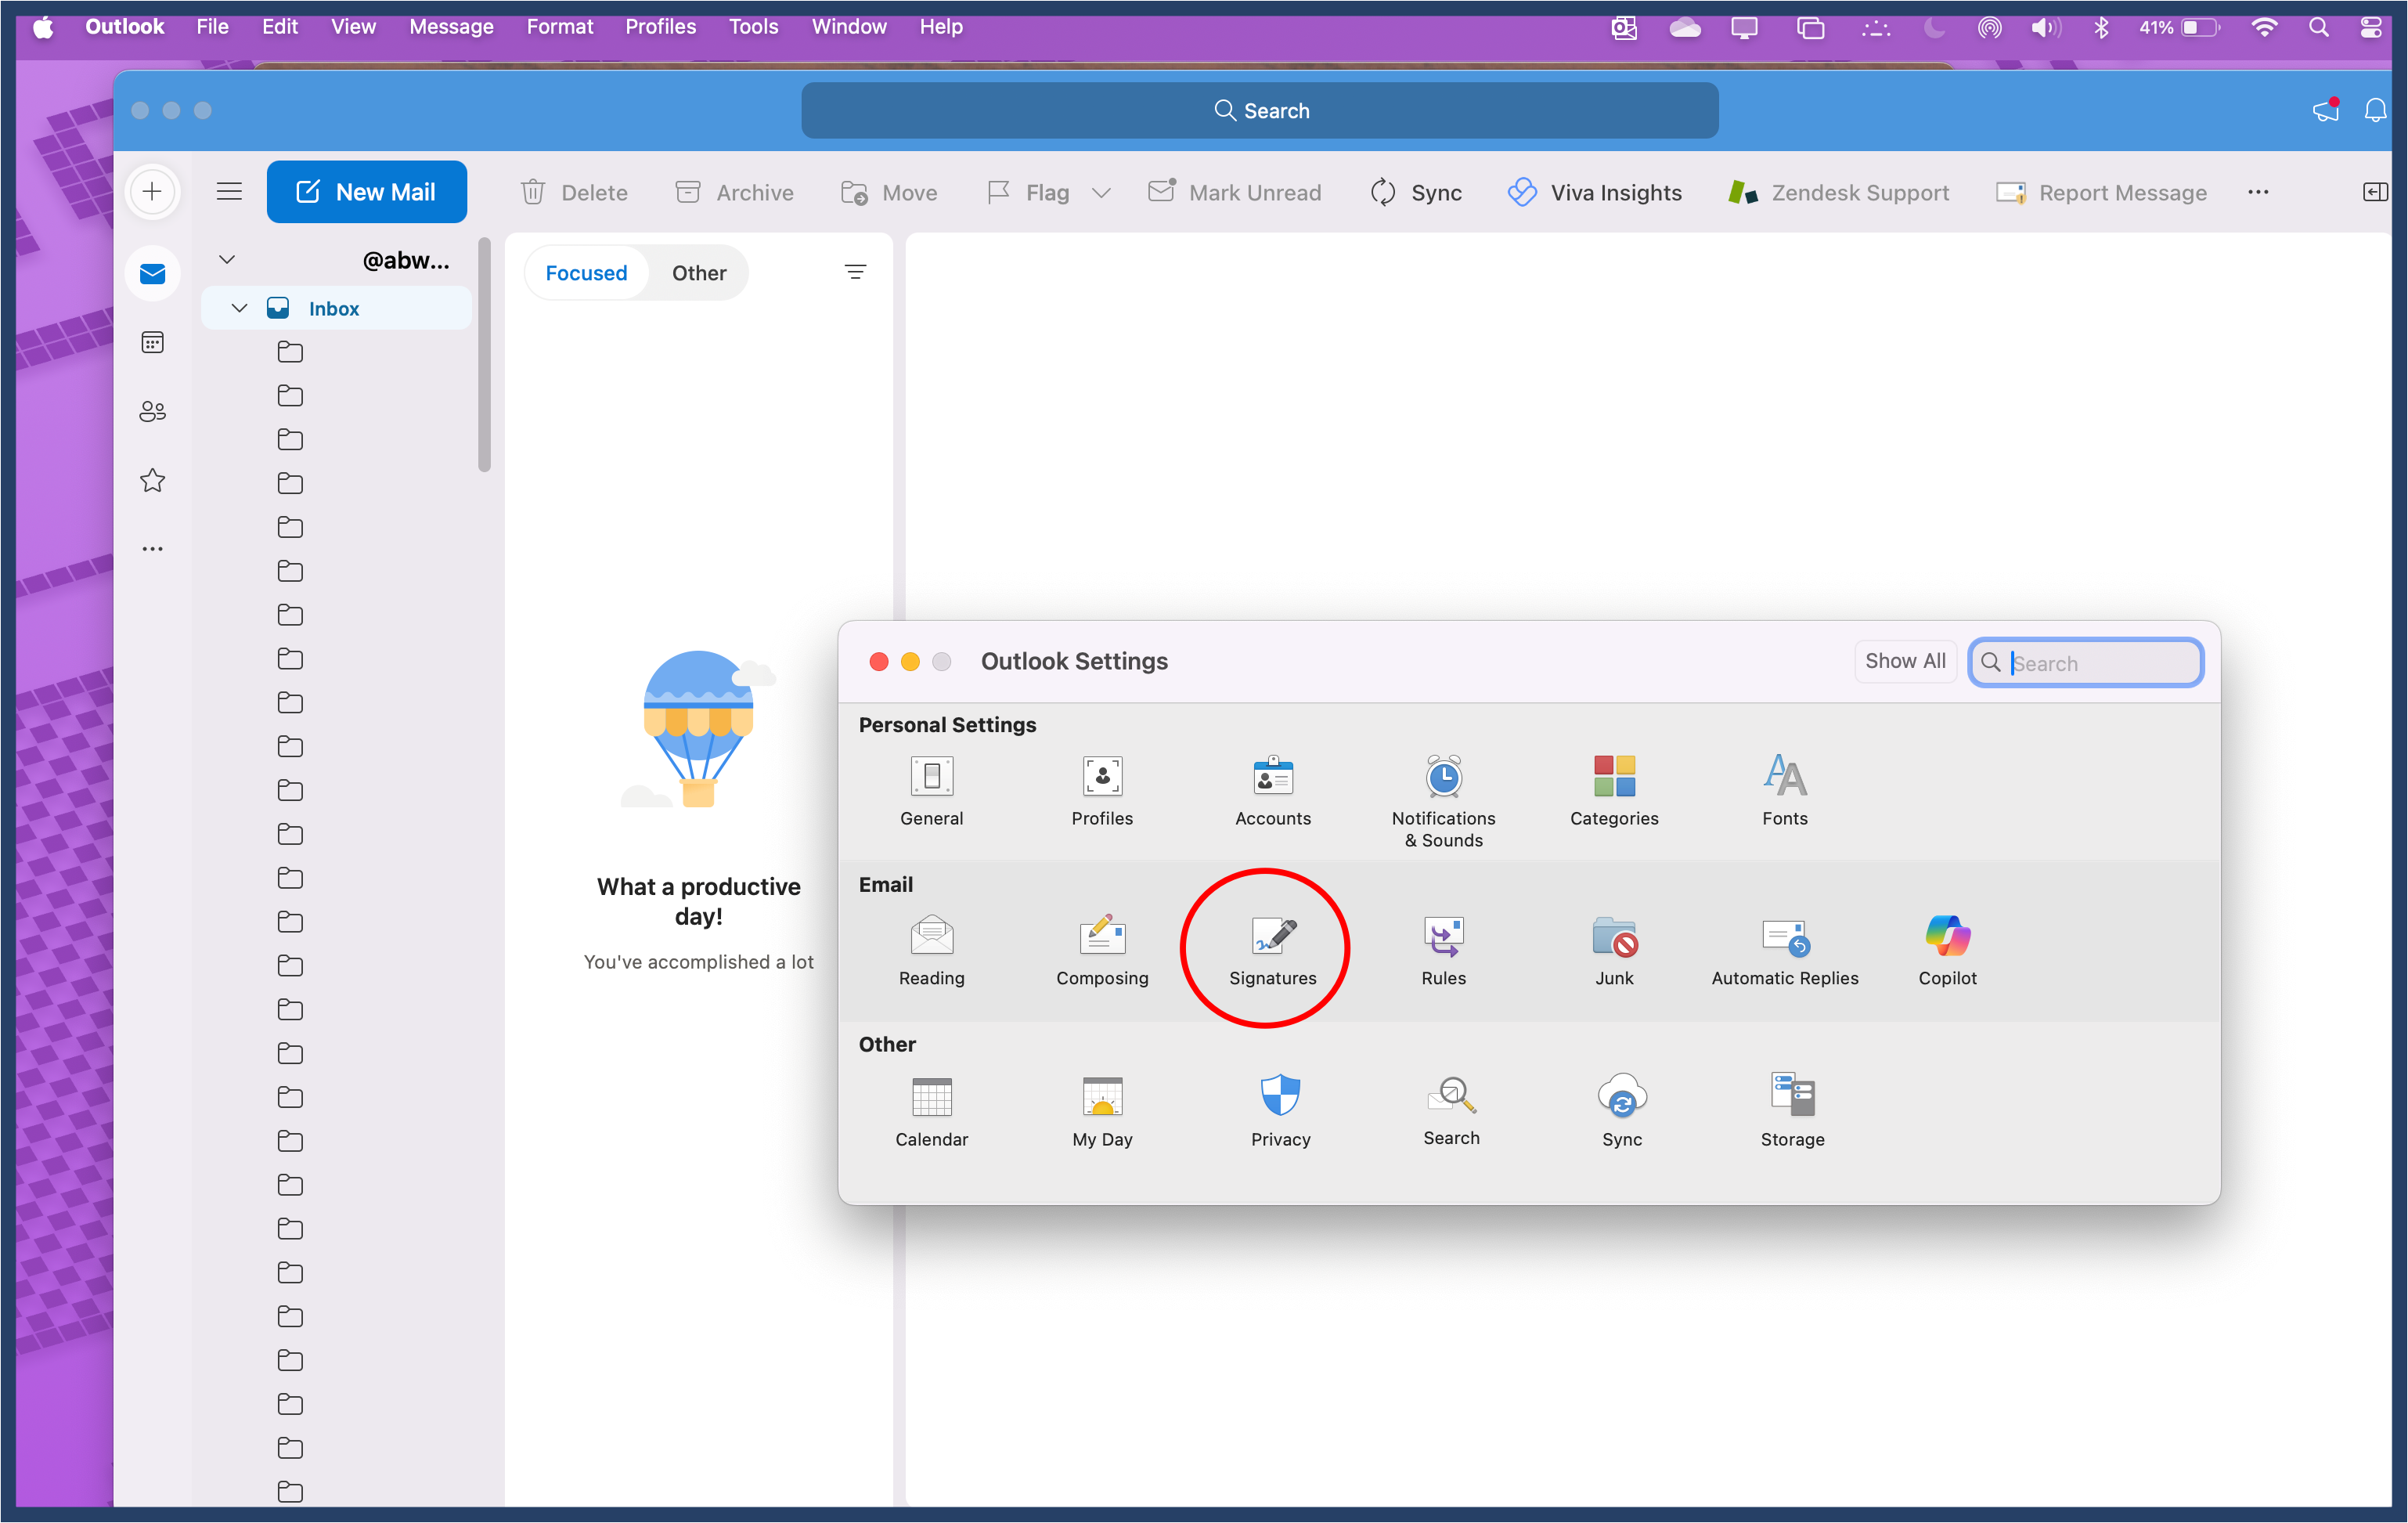This screenshot has width=2408, height=1523.
Task: Open Spotlight search in menu bar
Action: [x=2318, y=27]
